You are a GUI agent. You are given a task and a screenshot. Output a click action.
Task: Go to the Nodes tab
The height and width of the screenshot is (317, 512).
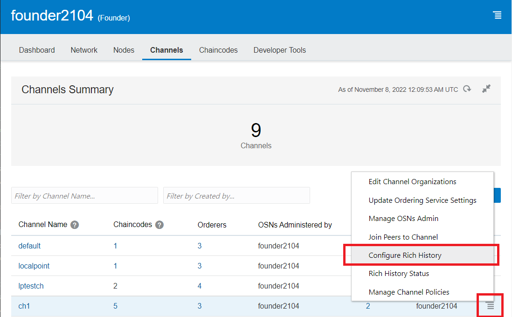click(124, 50)
